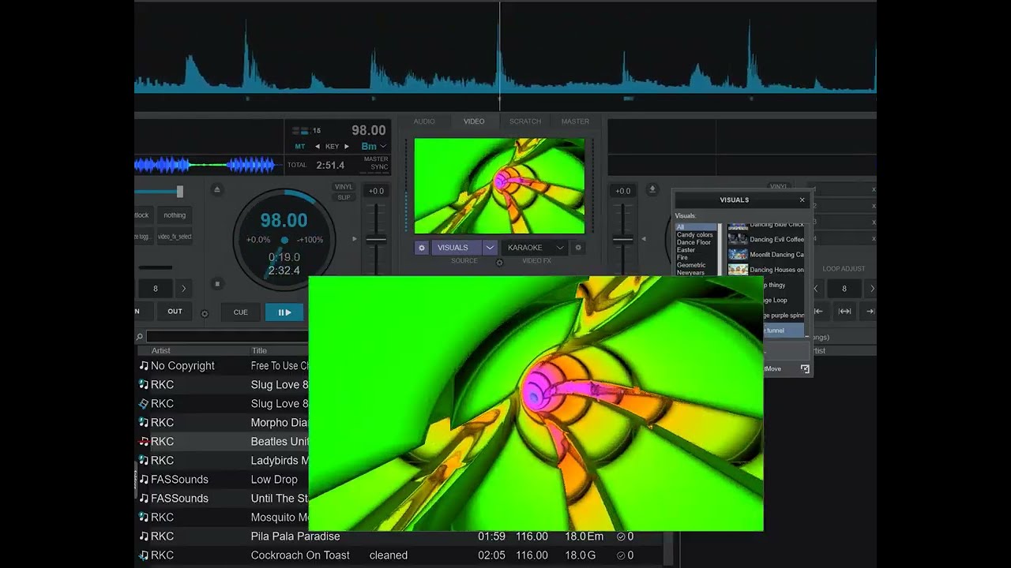Click the left deck CUE button

click(x=240, y=312)
